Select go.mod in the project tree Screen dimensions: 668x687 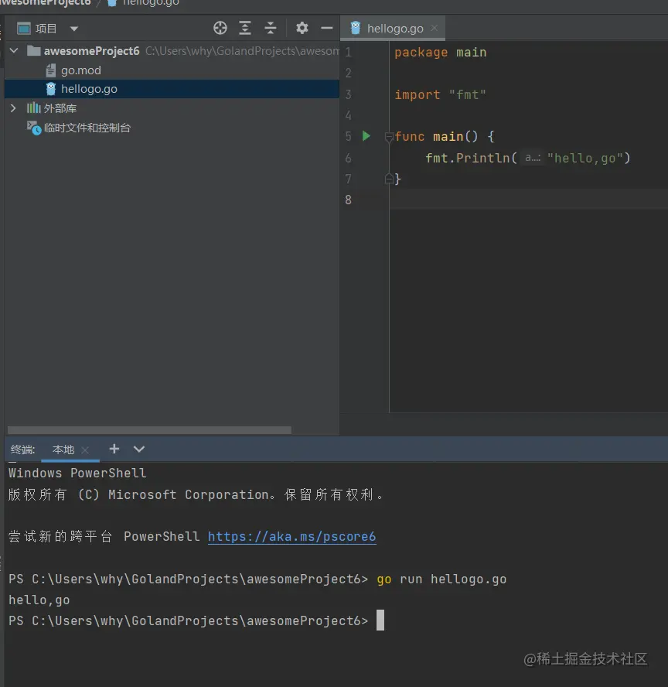(x=81, y=70)
